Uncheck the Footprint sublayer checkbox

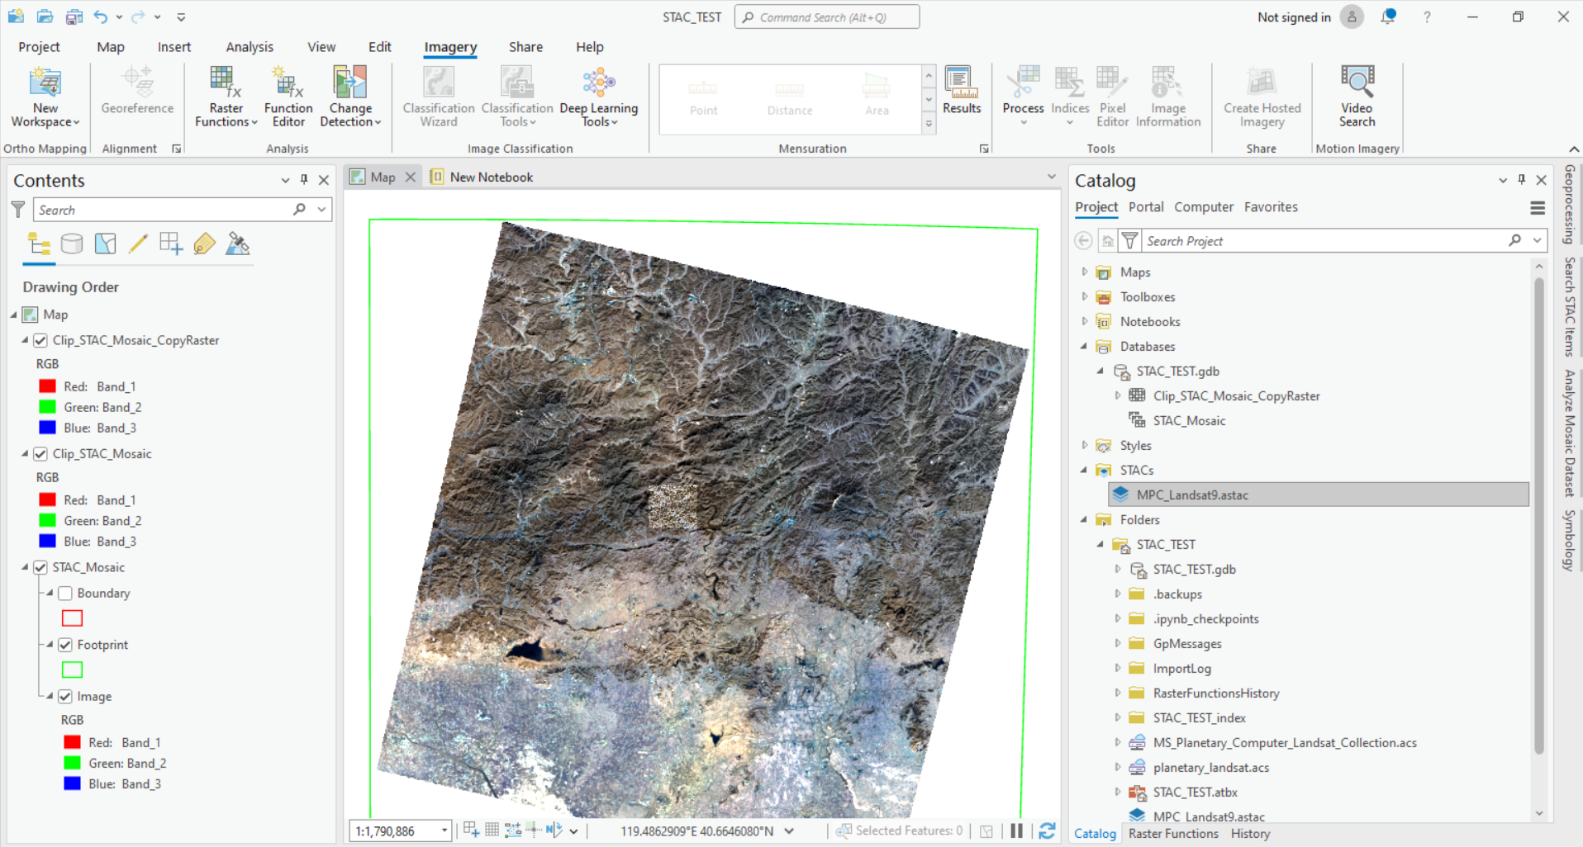point(64,645)
